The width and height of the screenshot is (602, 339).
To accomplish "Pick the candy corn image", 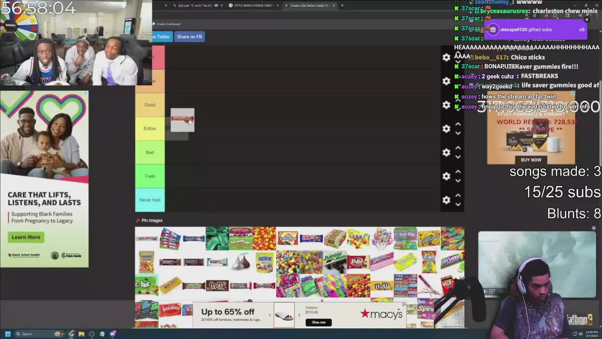I will click(x=264, y=239).
